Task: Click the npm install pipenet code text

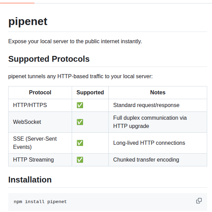Action: (x=40, y=202)
